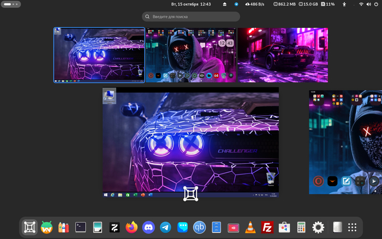Image resolution: width=382 pixels, height=239 pixels.
Task: Open Telegram from the dock
Action: [x=165, y=228]
